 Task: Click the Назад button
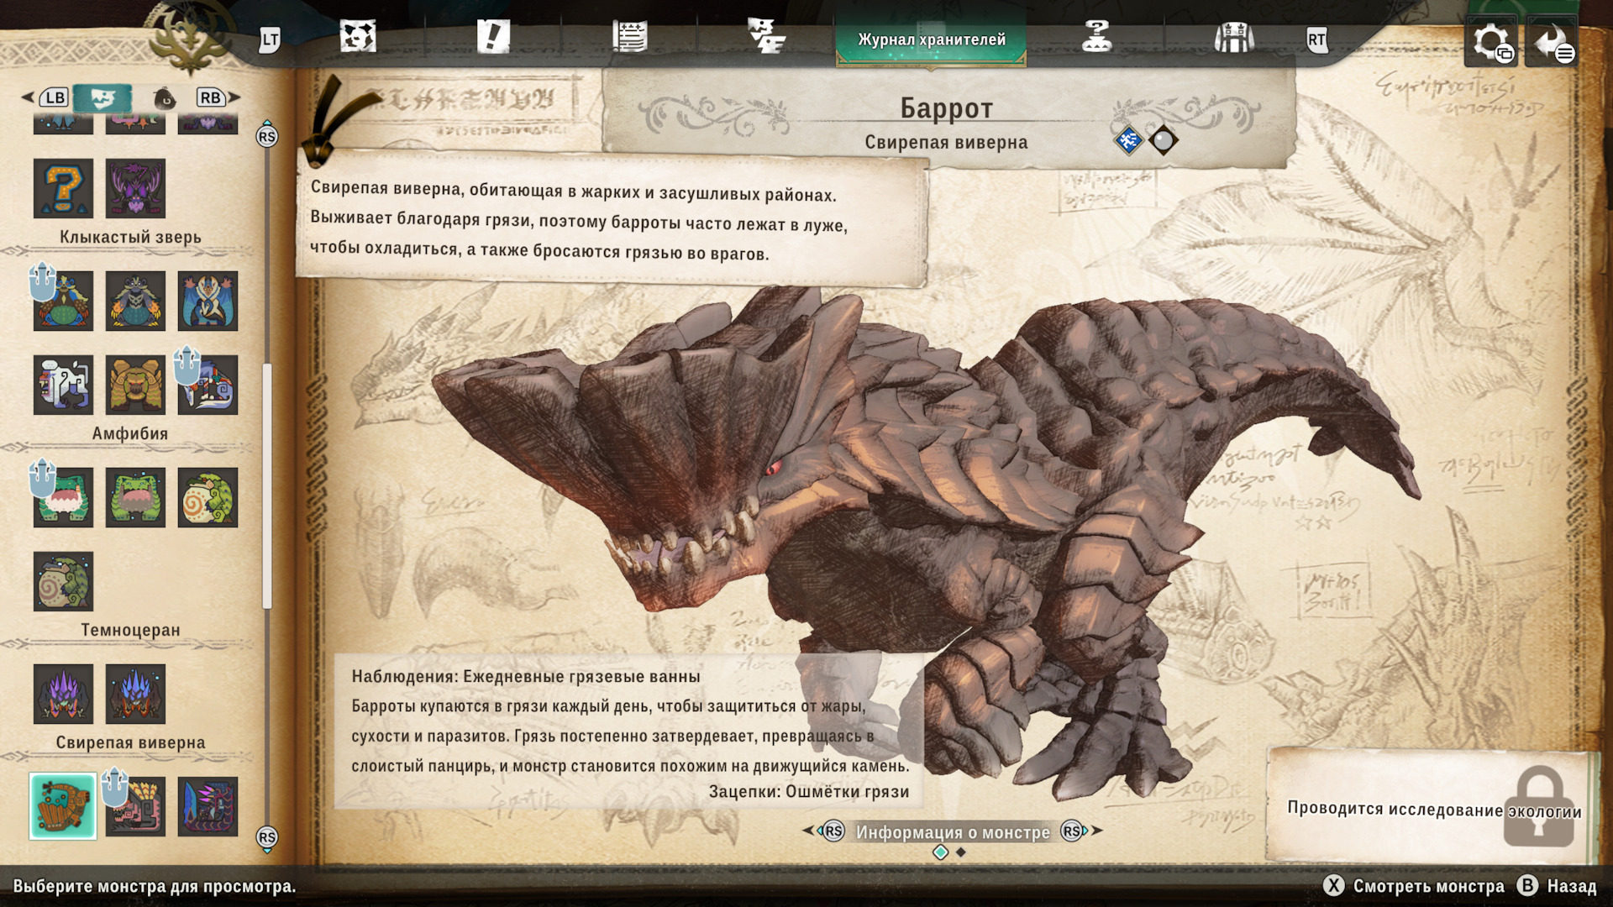pyautogui.click(x=1558, y=886)
